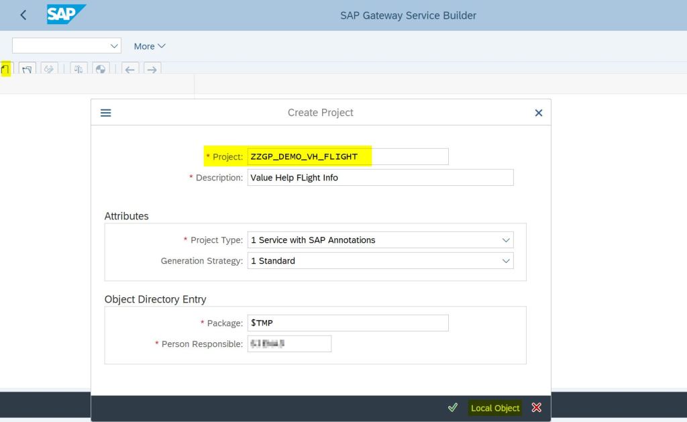687x422 pixels.
Task: Click the Display/Change pencil toolbar icon
Action: point(49,68)
